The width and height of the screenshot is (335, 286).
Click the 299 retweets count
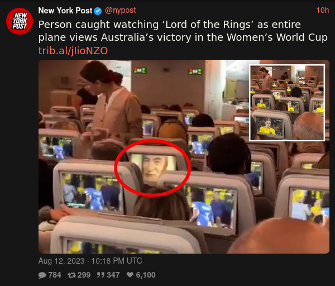tap(84, 275)
